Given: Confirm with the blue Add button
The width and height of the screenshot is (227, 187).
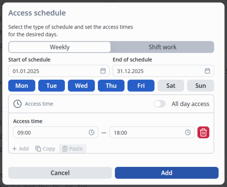Looking at the screenshot, I should [166, 173].
